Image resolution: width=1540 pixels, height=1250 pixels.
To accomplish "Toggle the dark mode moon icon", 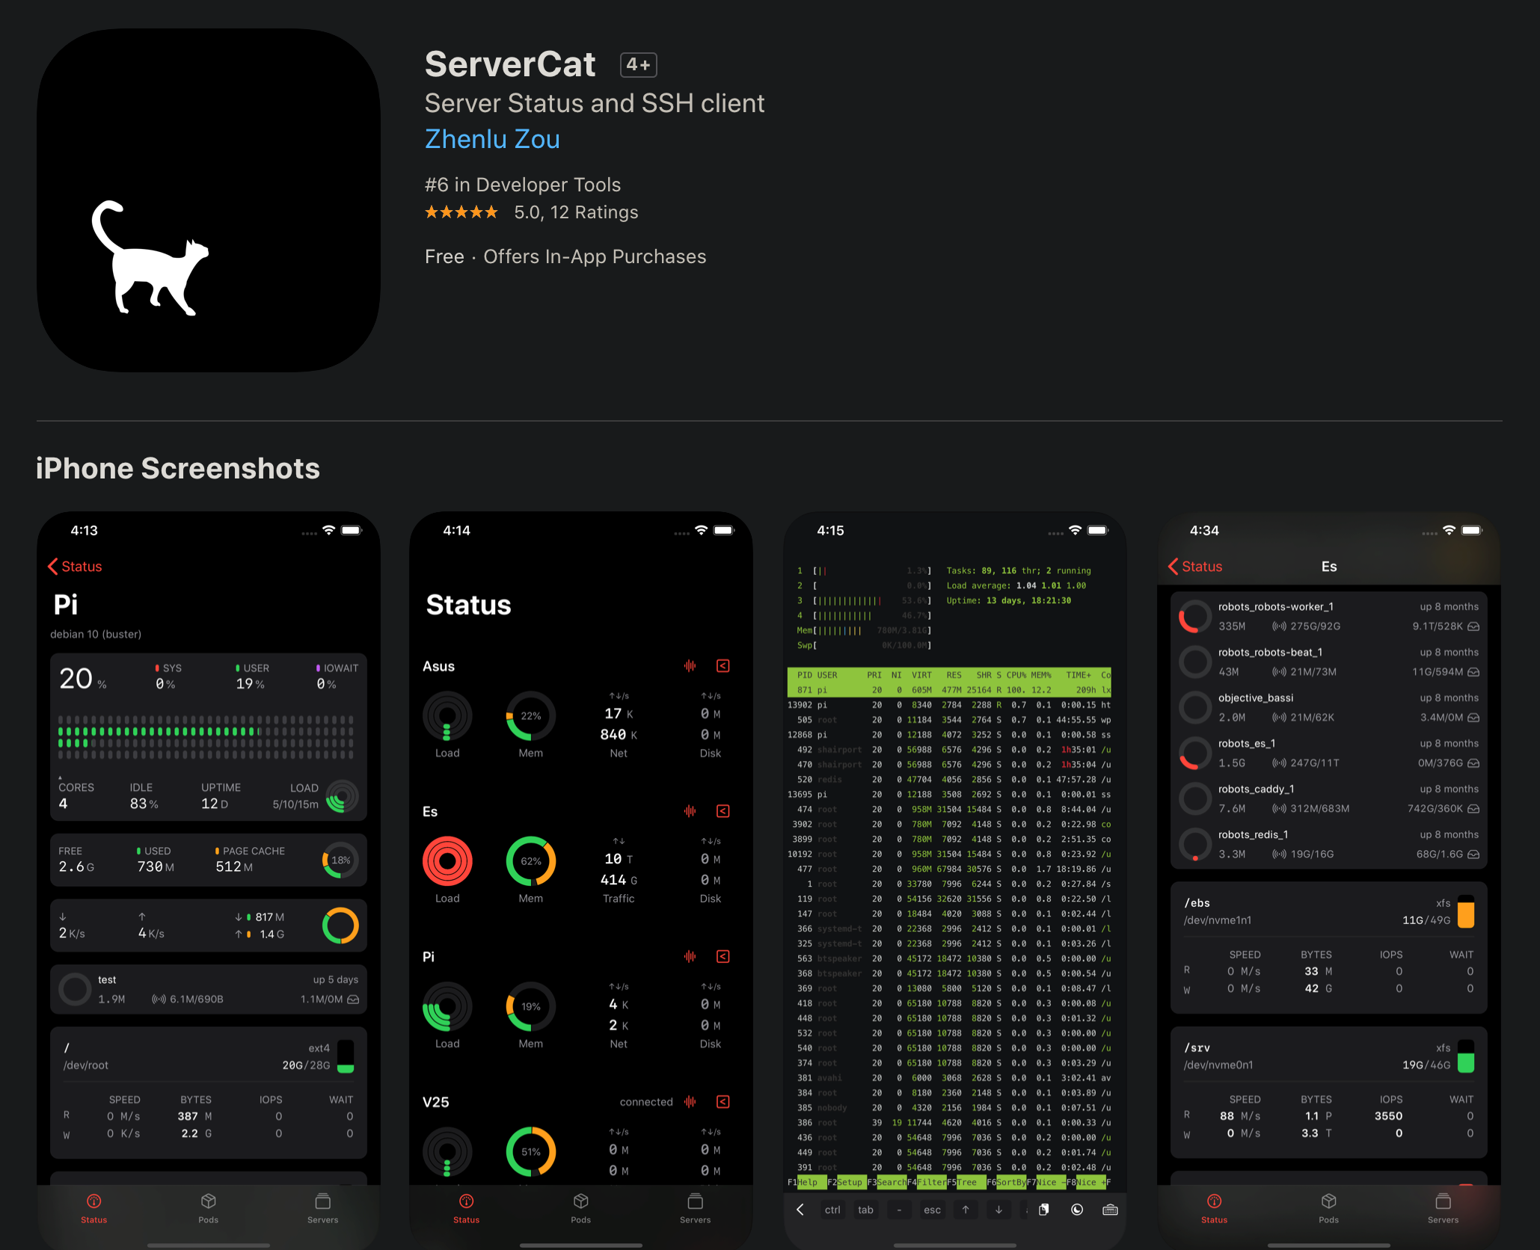I will pyautogui.click(x=1077, y=1210).
